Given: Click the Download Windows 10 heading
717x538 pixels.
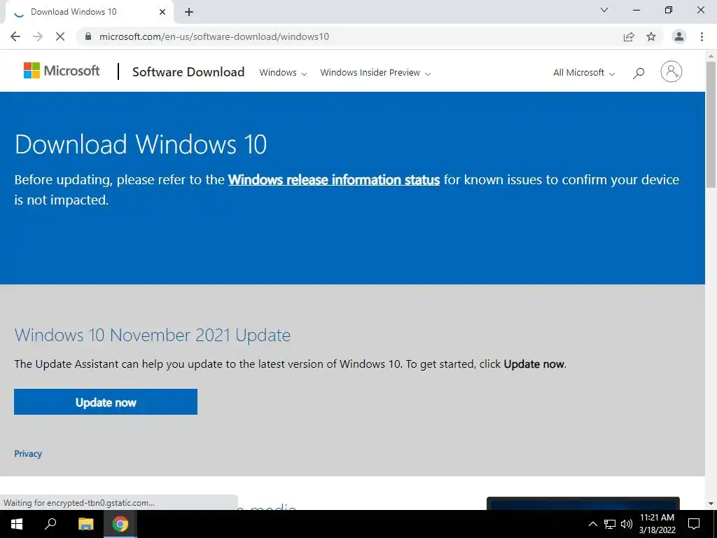Looking at the screenshot, I should (140, 144).
